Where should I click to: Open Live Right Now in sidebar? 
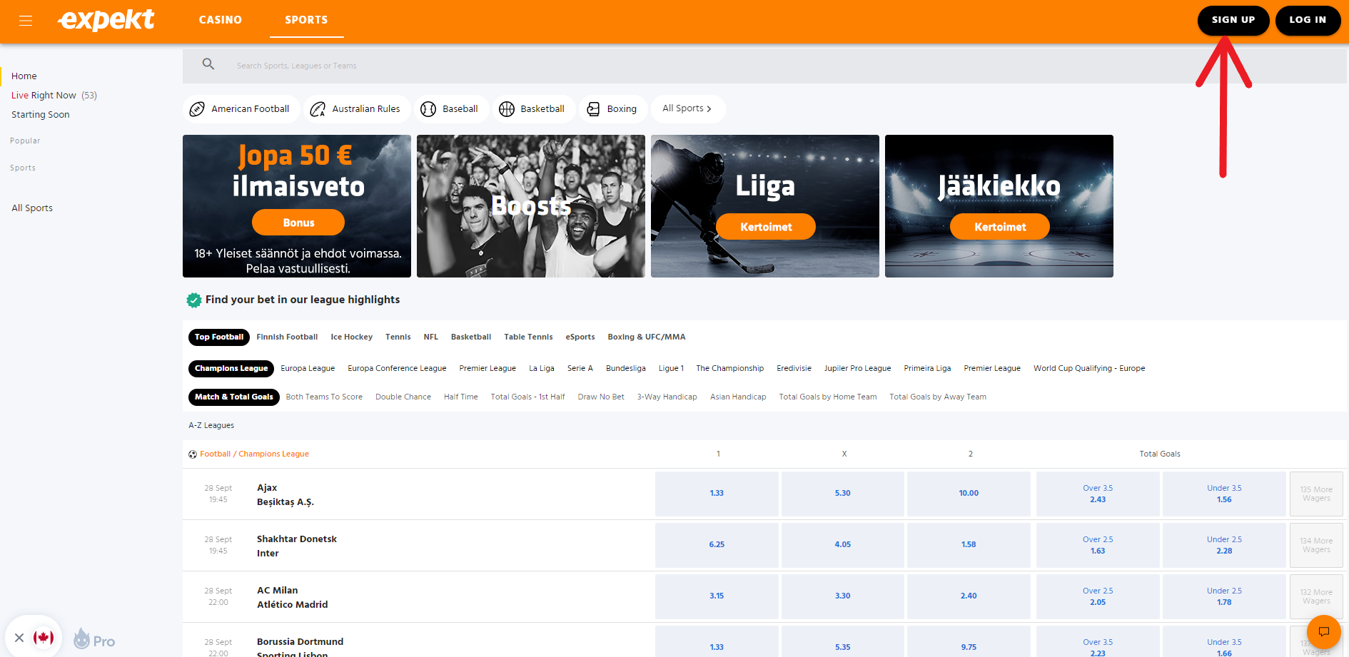pos(54,96)
